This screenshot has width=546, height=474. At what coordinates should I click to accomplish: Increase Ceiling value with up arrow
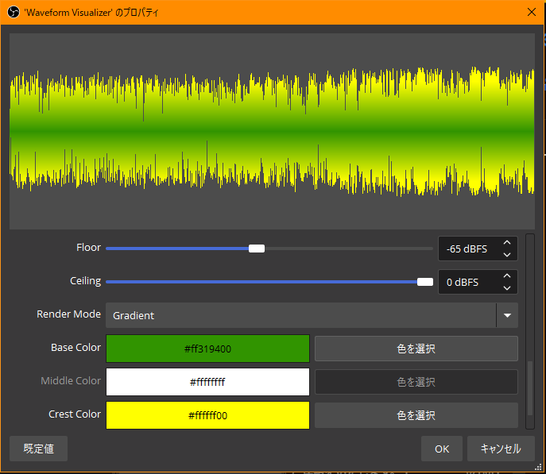pyautogui.click(x=506, y=276)
